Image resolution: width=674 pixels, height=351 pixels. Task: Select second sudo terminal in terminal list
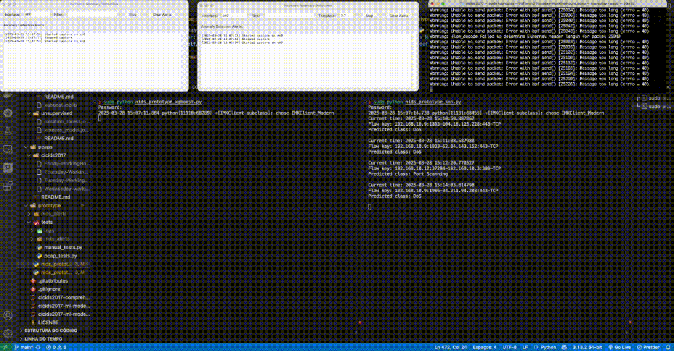pyautogui.click(x=653, y=107)
